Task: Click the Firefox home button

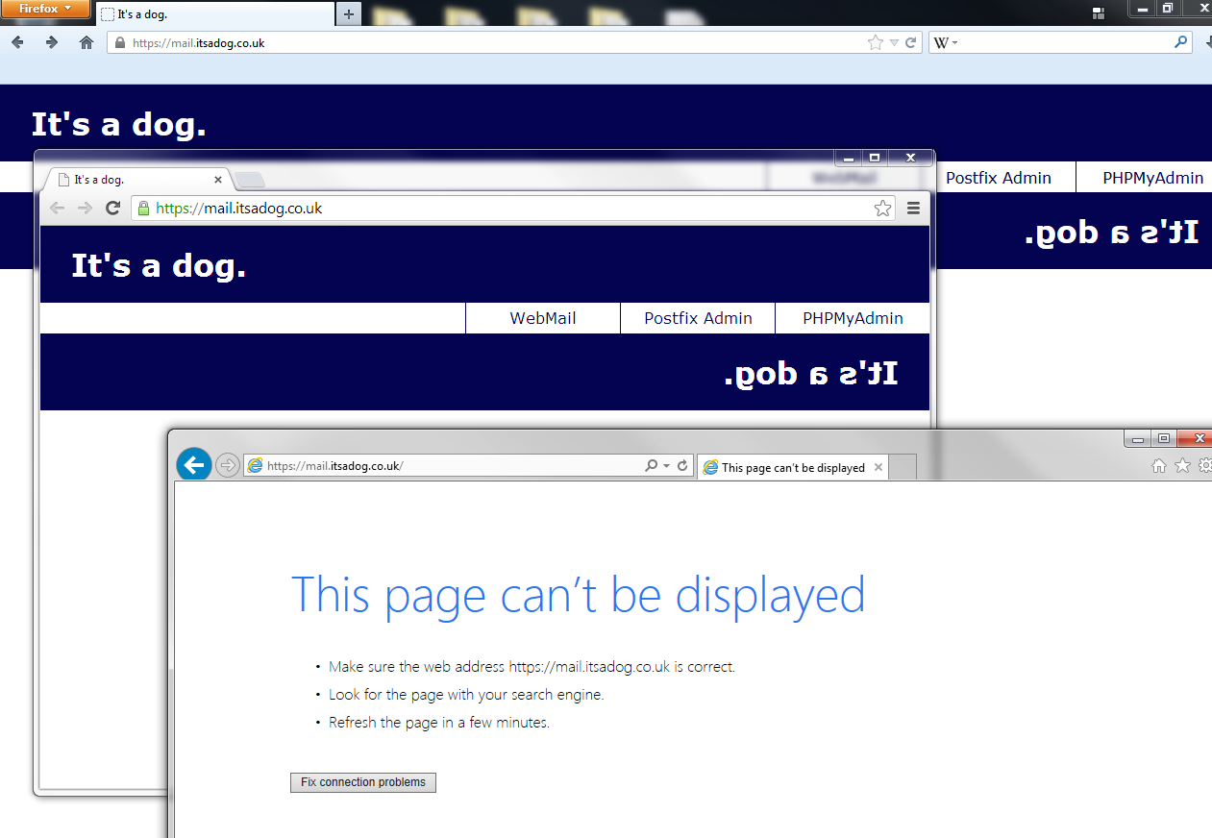Action: pyautogui.click(x=87, y=42)
